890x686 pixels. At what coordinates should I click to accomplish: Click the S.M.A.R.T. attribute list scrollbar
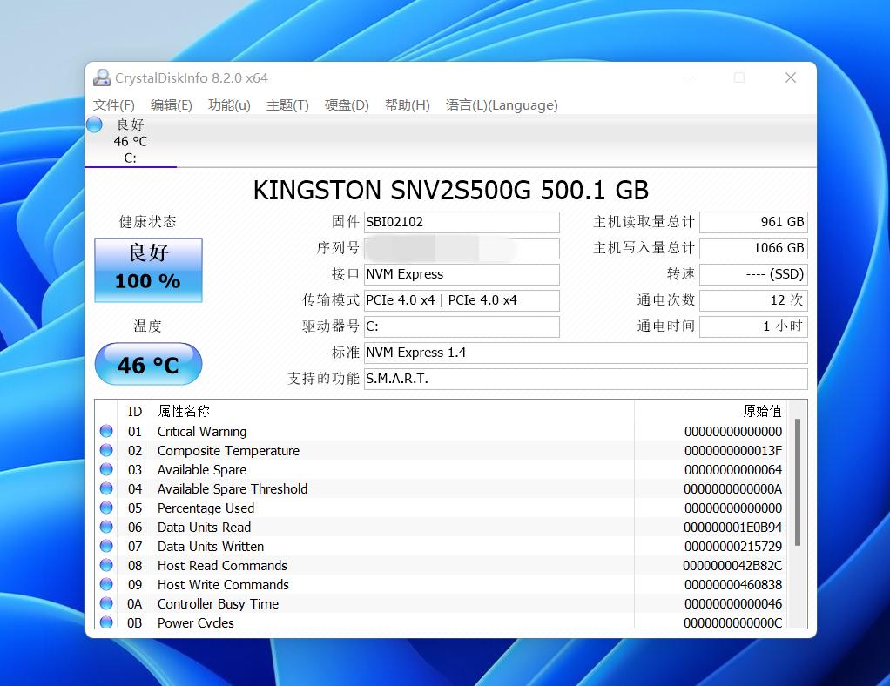[797, 483]
